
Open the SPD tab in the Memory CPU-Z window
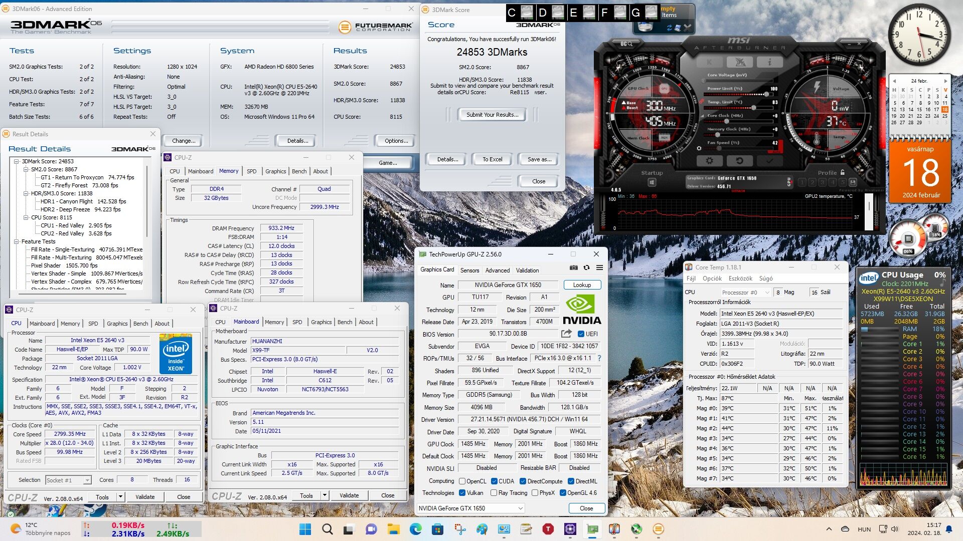251,171
